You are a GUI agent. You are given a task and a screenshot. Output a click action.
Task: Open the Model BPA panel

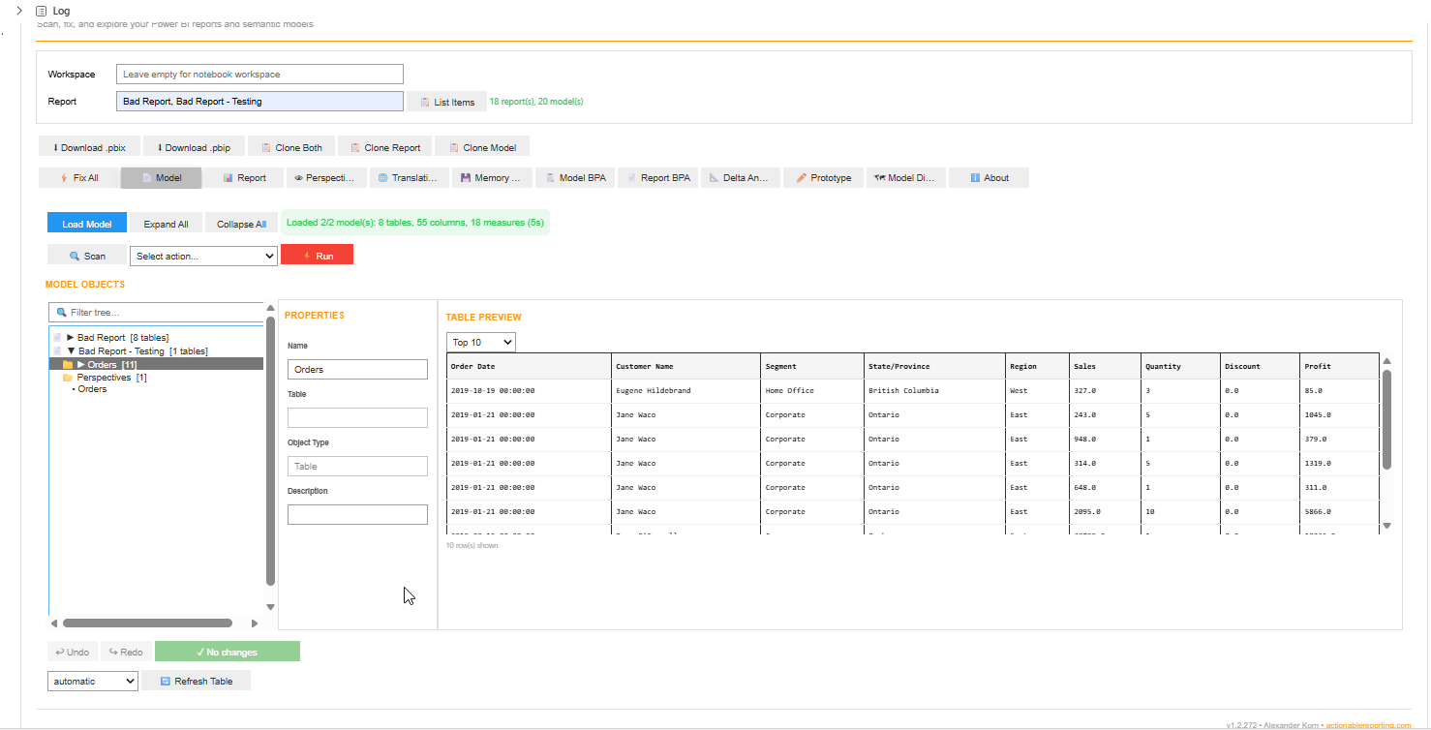[575, 177]
